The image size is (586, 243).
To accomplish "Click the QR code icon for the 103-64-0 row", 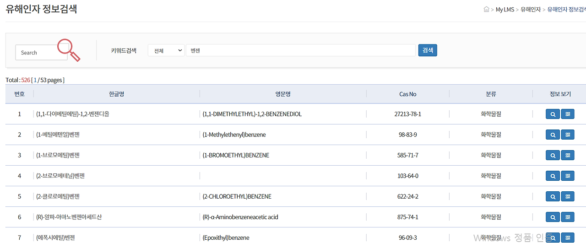I will [x=568, y=176].
